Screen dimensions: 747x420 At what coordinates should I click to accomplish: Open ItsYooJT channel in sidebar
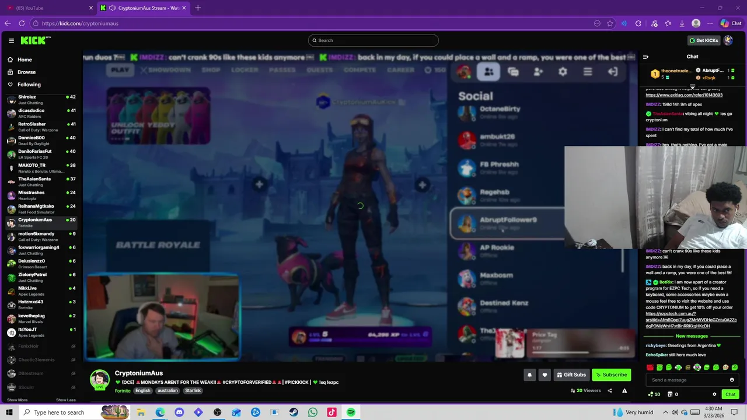pos(41,332)
